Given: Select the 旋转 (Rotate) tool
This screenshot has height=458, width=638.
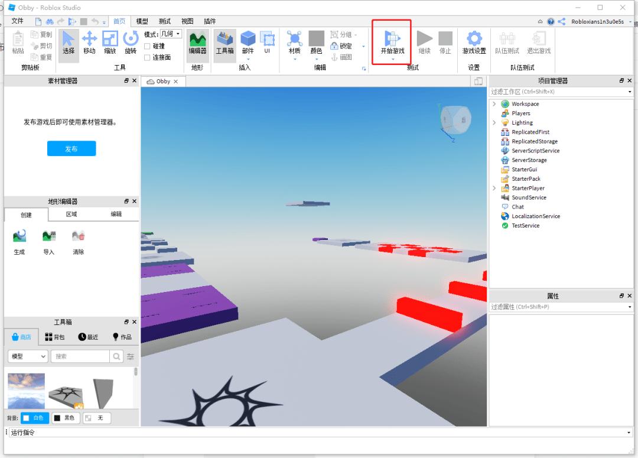Looking at the screenshot, I should [x=131, y=43].
